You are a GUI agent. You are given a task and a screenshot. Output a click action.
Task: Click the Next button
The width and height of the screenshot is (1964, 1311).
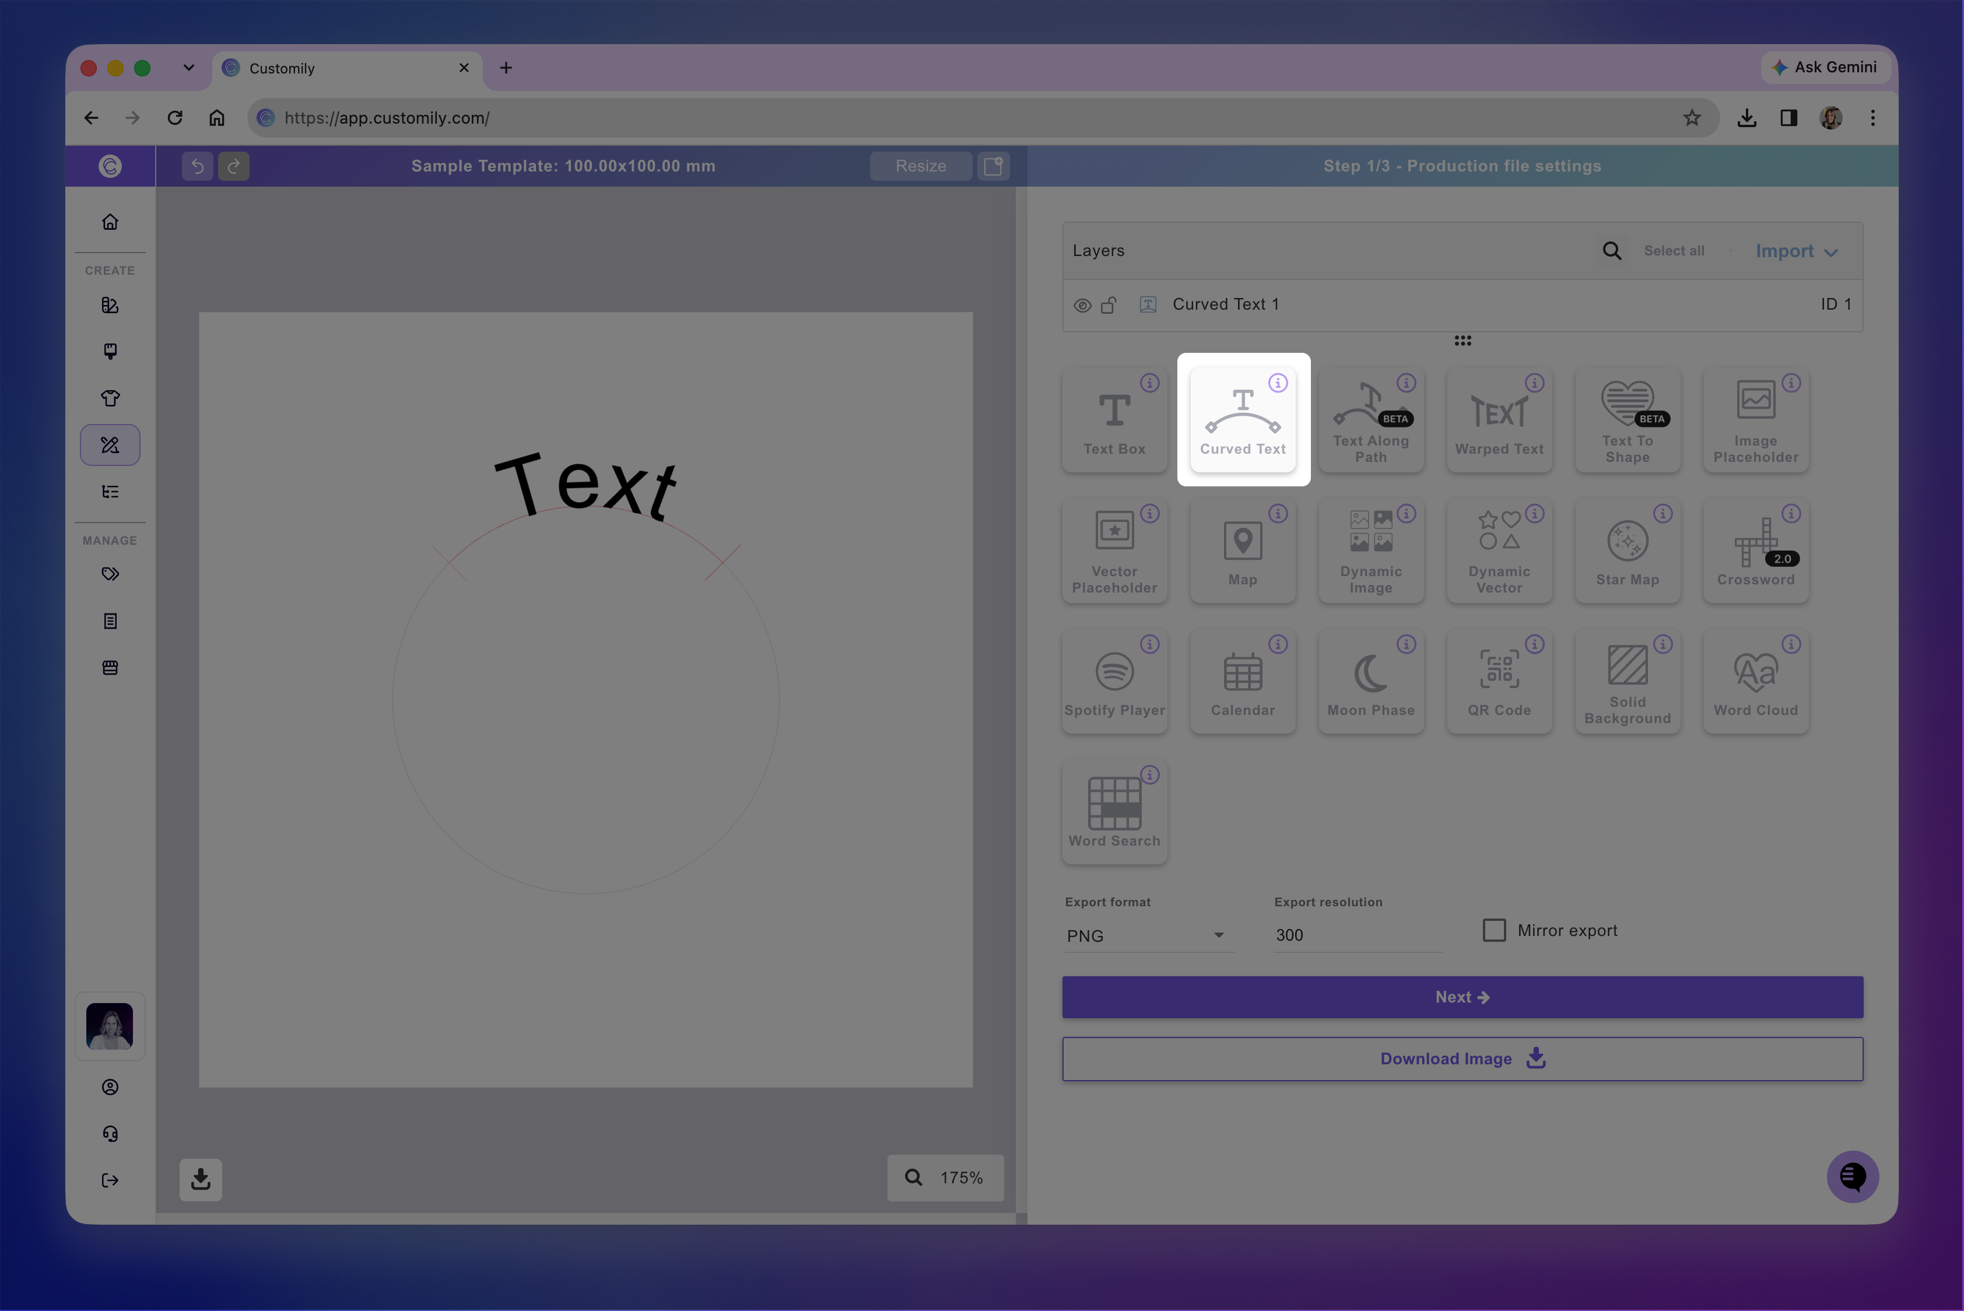click(1463, 997)
